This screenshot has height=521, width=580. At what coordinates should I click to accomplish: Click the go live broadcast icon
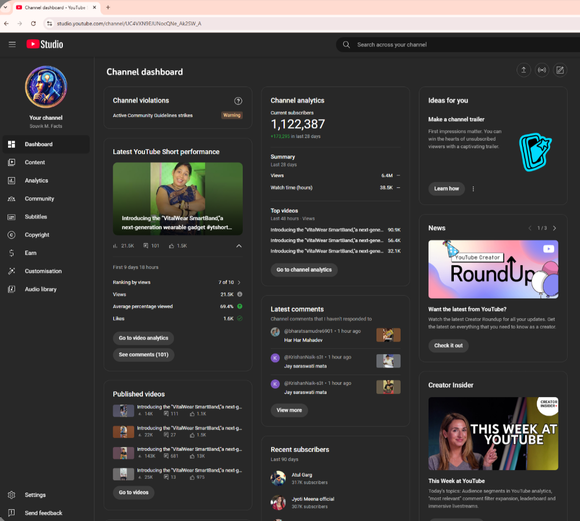click(542, 70)
